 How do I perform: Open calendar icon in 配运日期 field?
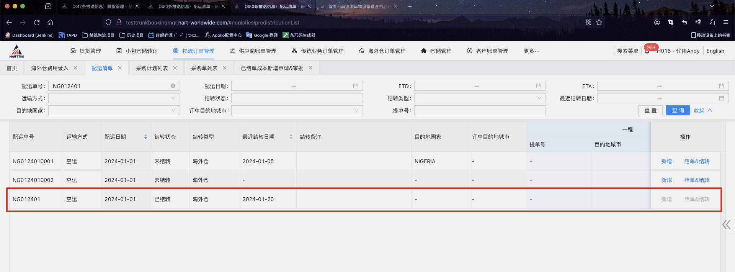[356, 86]
